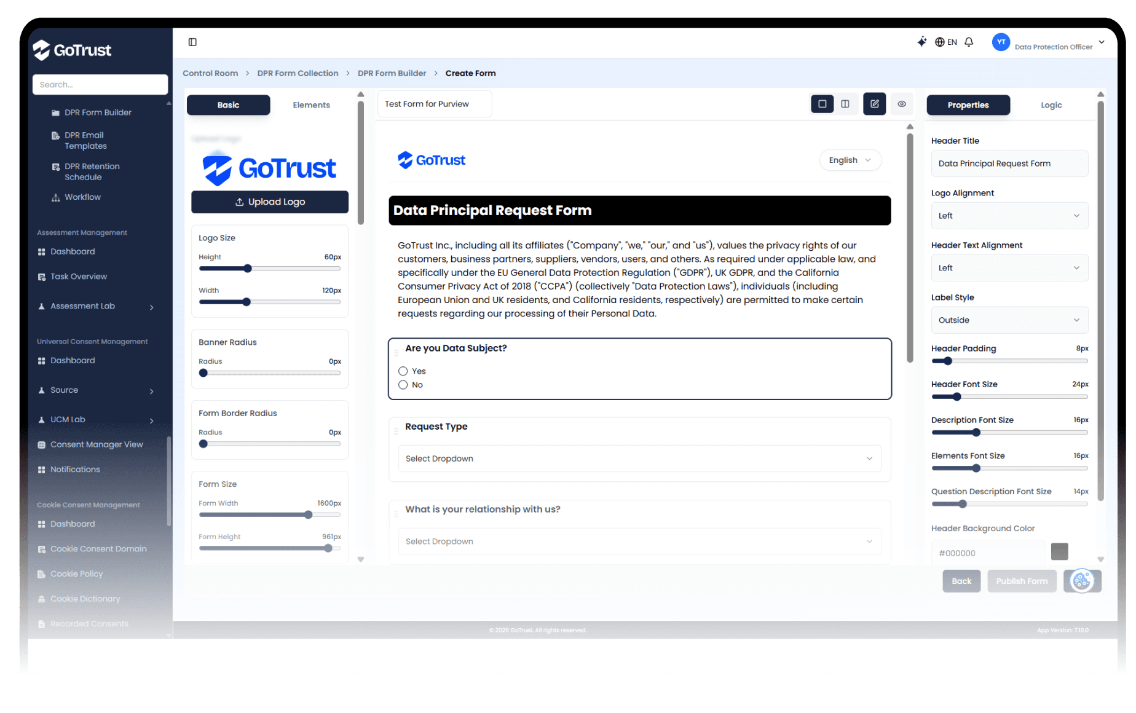The image size is (1136, 713).
Task: Select the Yes radio option
Action: point(403,371)
